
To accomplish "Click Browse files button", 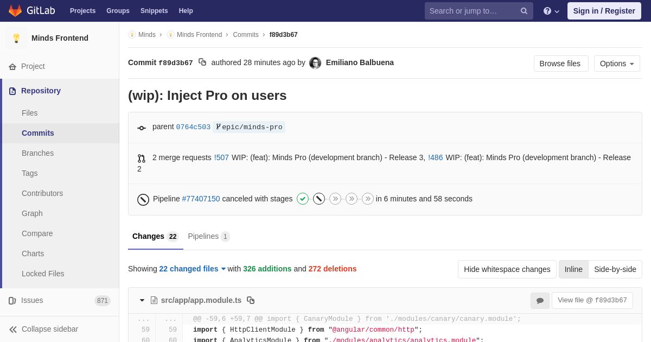I will 561,64.
